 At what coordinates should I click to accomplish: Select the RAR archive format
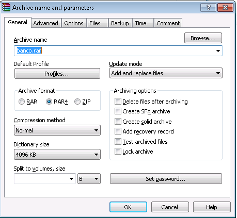[x=22, y=102]
